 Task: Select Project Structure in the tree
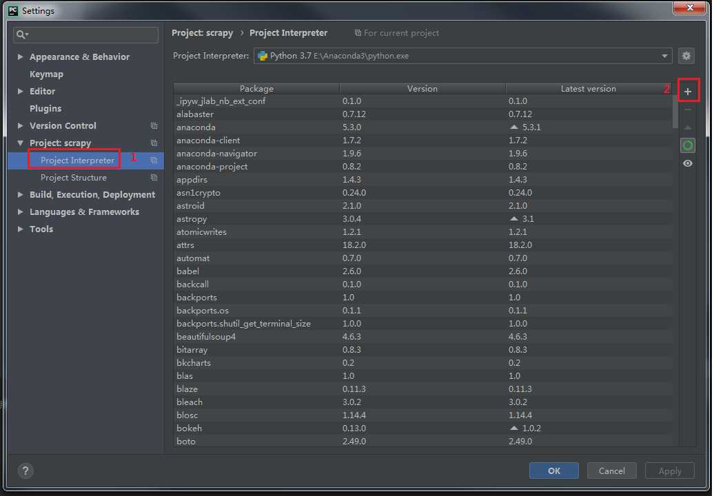(74, 178)
